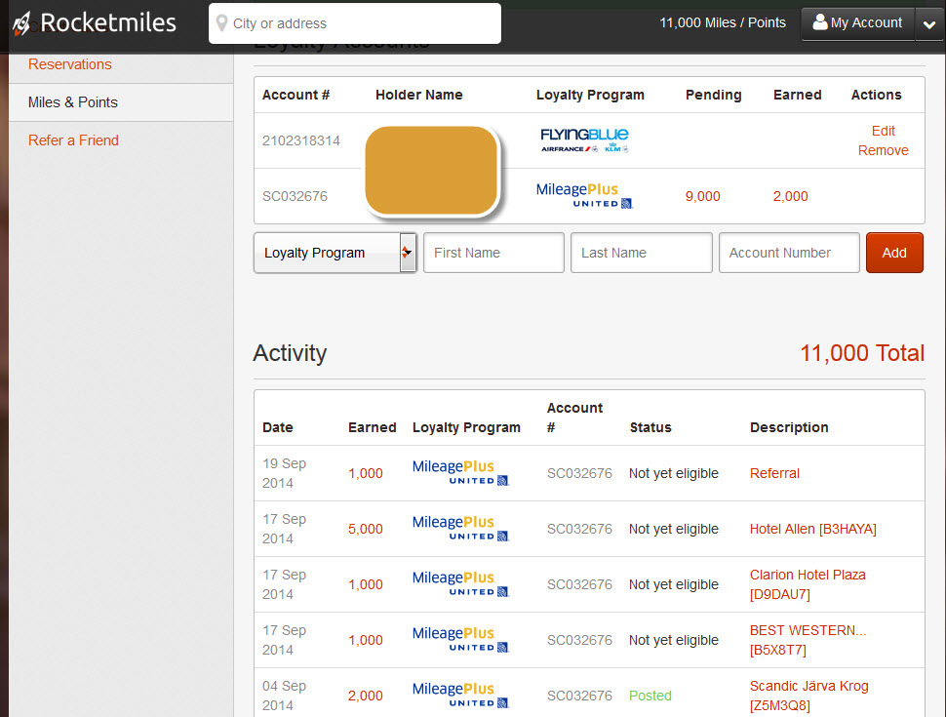Focus the First Name input field
The image size is (946, 717).
click(493, 253)
